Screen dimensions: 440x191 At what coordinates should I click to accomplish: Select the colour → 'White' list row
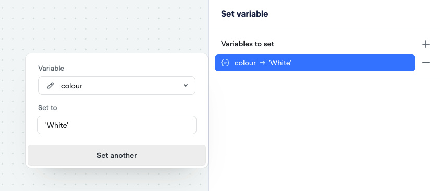click(x=315, y=63)
